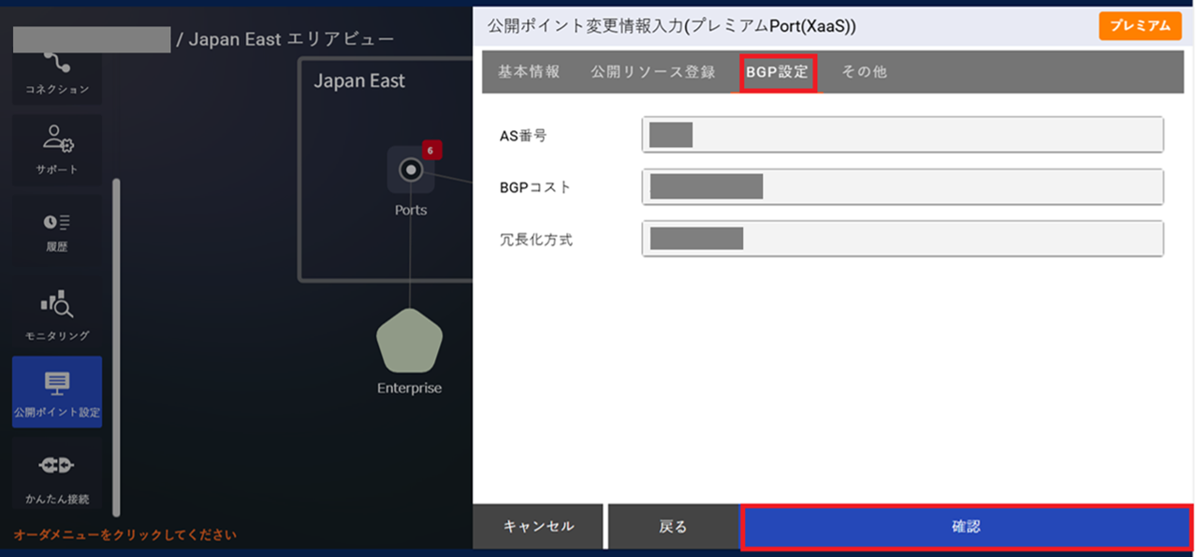Click the Ports node icon in Japan East
The width and height of the screenshot is (1198, 557).
click(409, 171)
